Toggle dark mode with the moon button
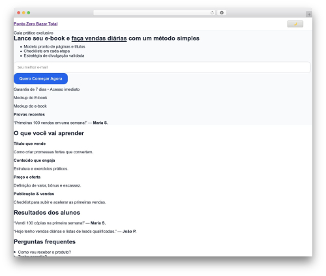326x276 pixels. point(295,24)
